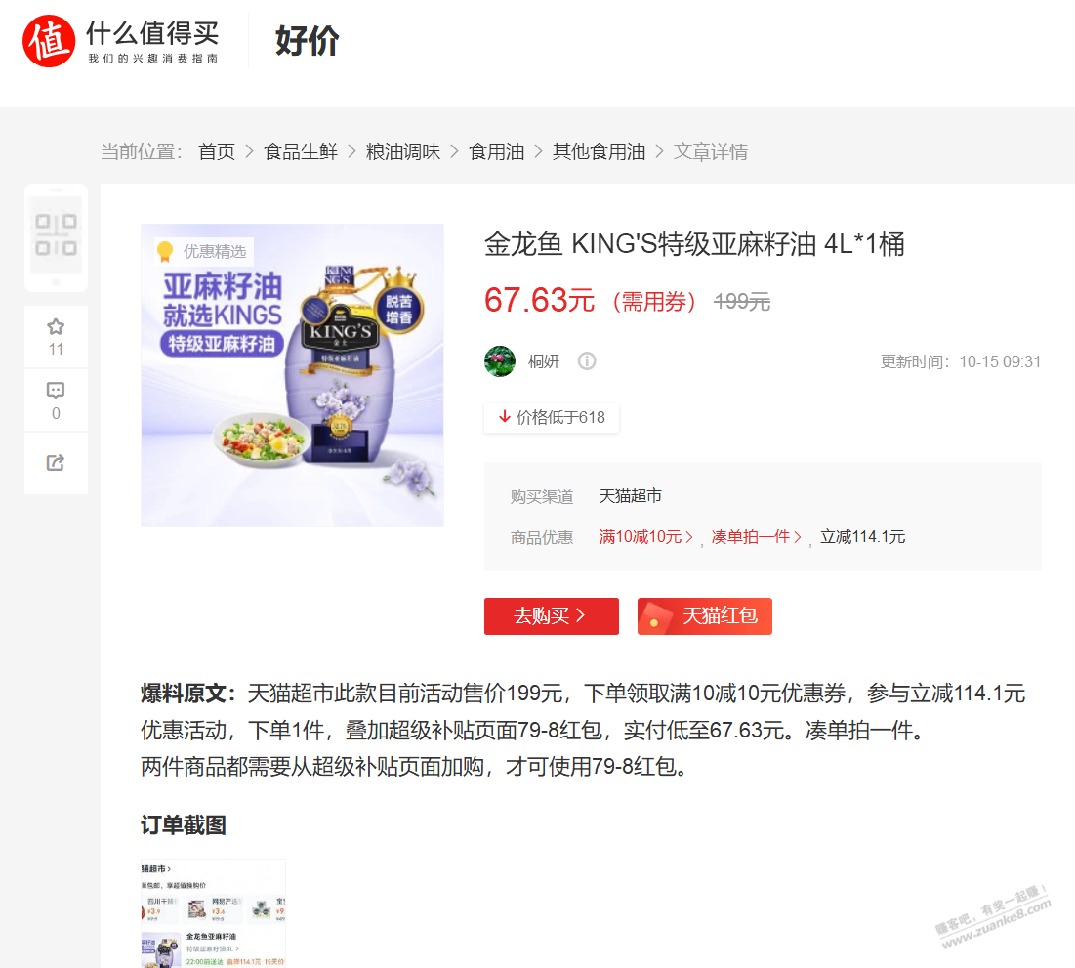Open 食用油 breadcrumb link
Viewport: 1075px width, 968px height.
coord(496,151)
